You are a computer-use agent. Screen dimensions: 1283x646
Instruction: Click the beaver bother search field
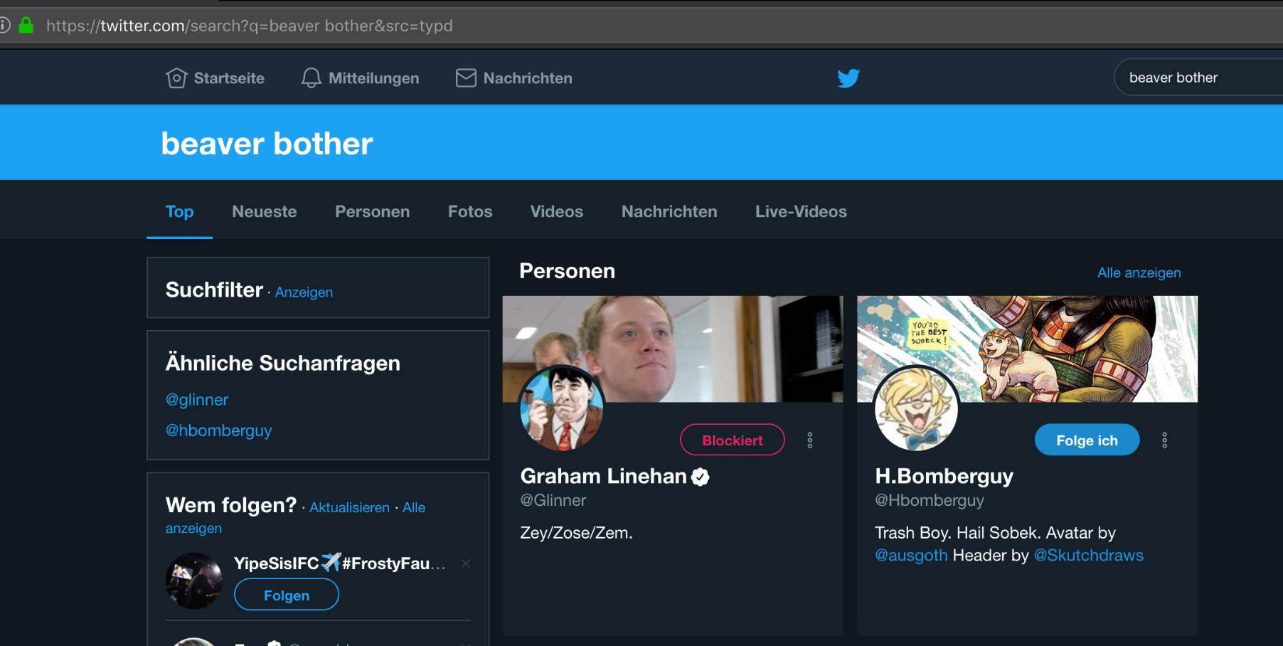(1195, 78)
